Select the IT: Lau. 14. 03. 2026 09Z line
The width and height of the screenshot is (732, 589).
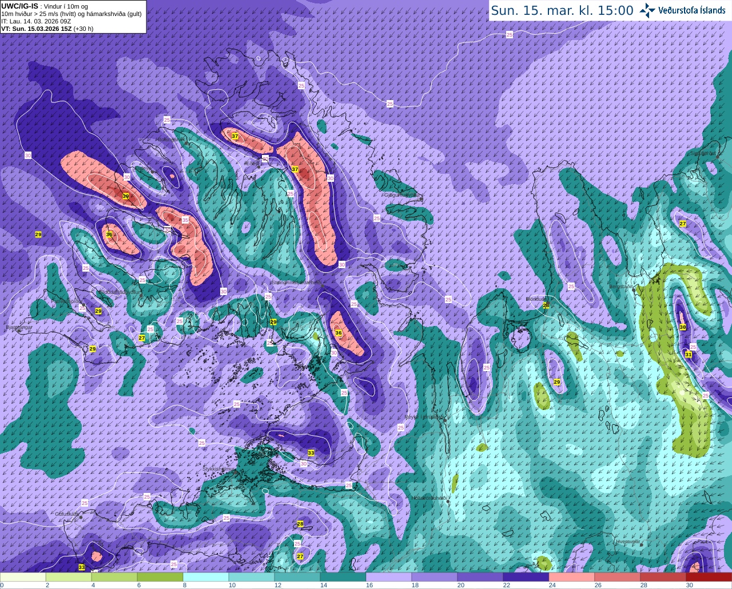point(36,21)
